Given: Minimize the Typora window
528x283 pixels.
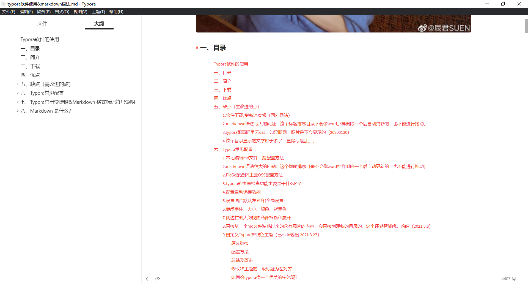Looking at the screenshot, I should [x=487, y=4].
